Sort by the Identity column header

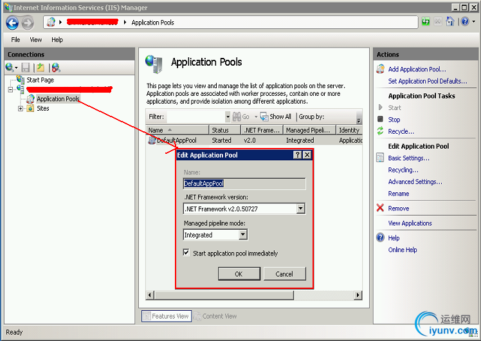(349, 130)
